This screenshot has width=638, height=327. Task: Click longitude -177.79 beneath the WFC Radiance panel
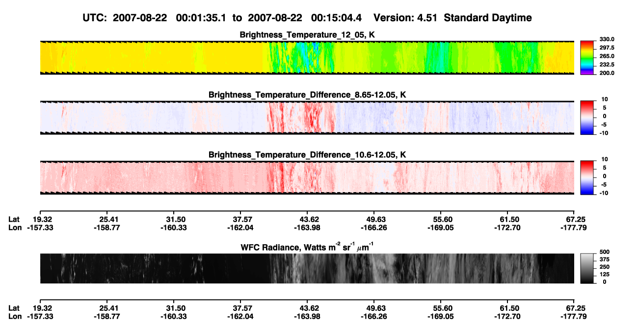[x=574, y=317]
